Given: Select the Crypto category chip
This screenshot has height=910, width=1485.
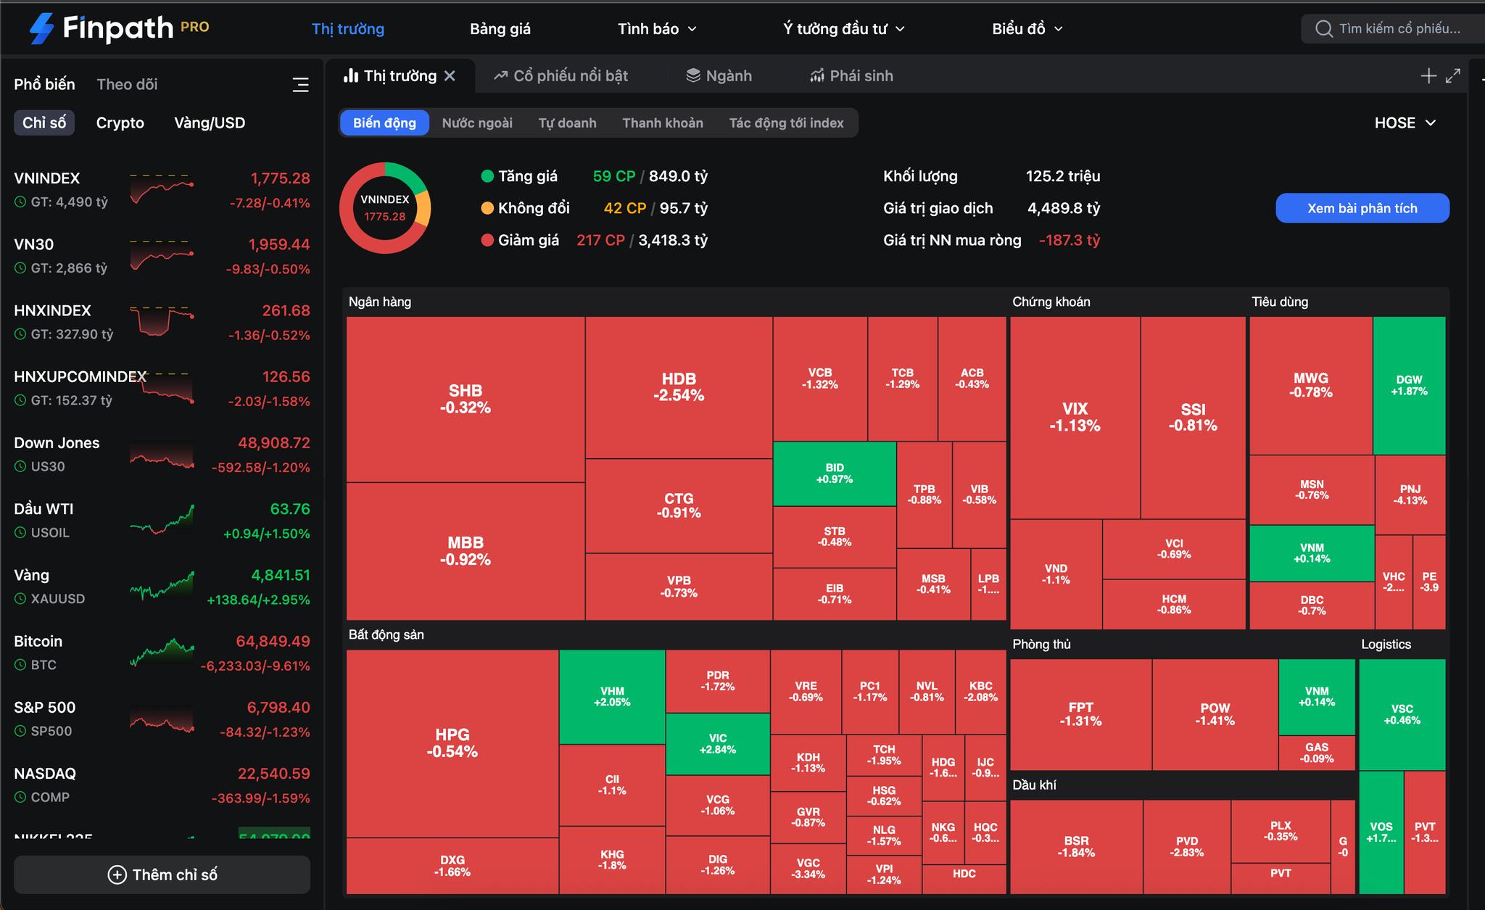Looking at the screenshot, I should coord(120,123).
